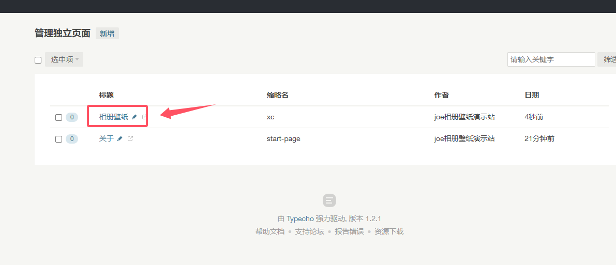The width and height of the screenshot is (616, 265).
Task: Open the 关于 title link
Action: [106, 138]
